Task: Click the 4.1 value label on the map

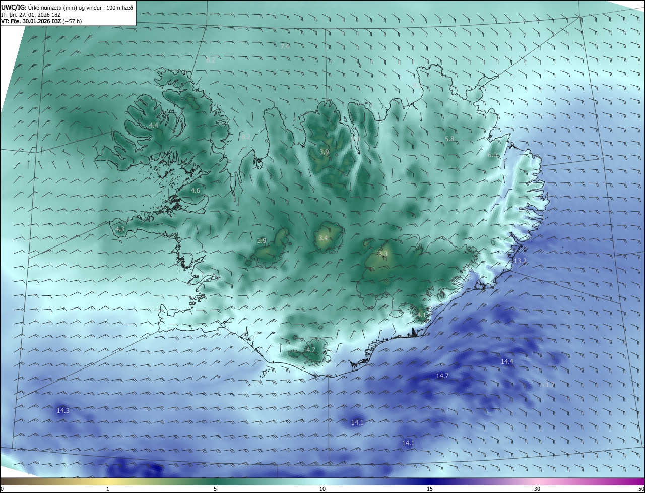Action: [422, 315]
